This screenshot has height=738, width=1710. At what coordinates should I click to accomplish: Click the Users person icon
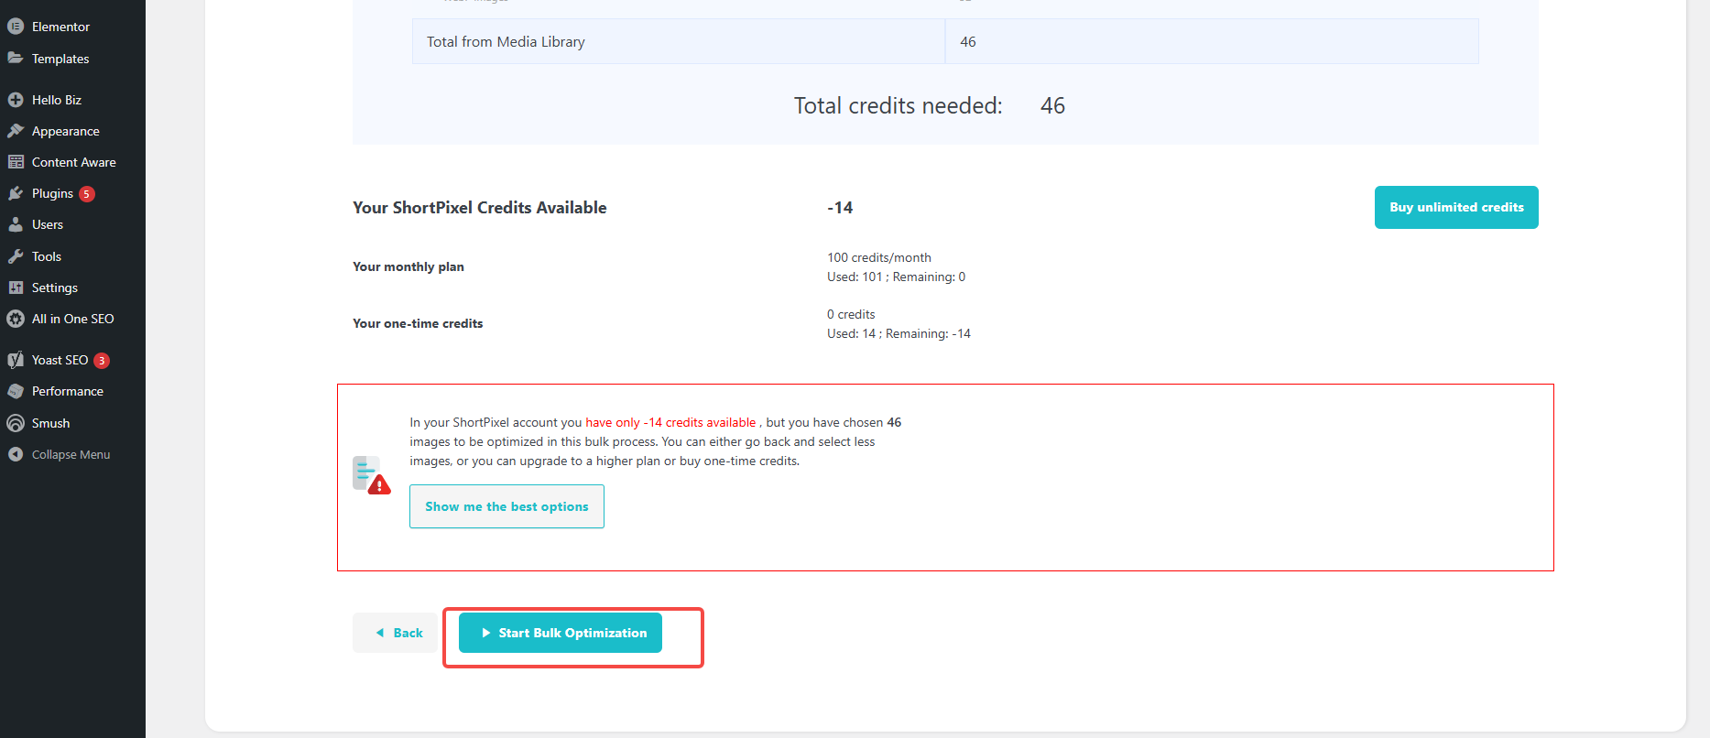tap(16, 224)
